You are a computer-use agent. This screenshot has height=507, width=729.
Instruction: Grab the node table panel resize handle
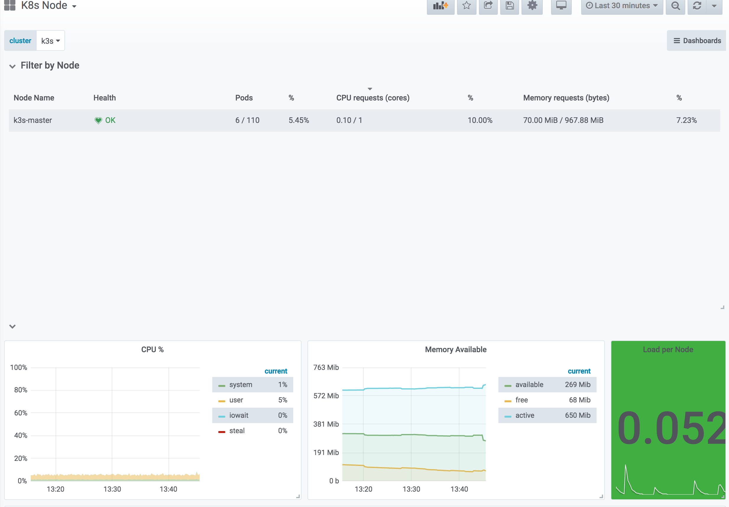pos(722,308)
